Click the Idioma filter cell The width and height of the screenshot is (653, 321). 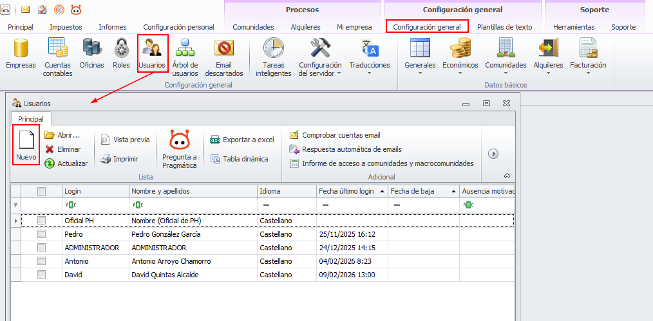point(287,205)
